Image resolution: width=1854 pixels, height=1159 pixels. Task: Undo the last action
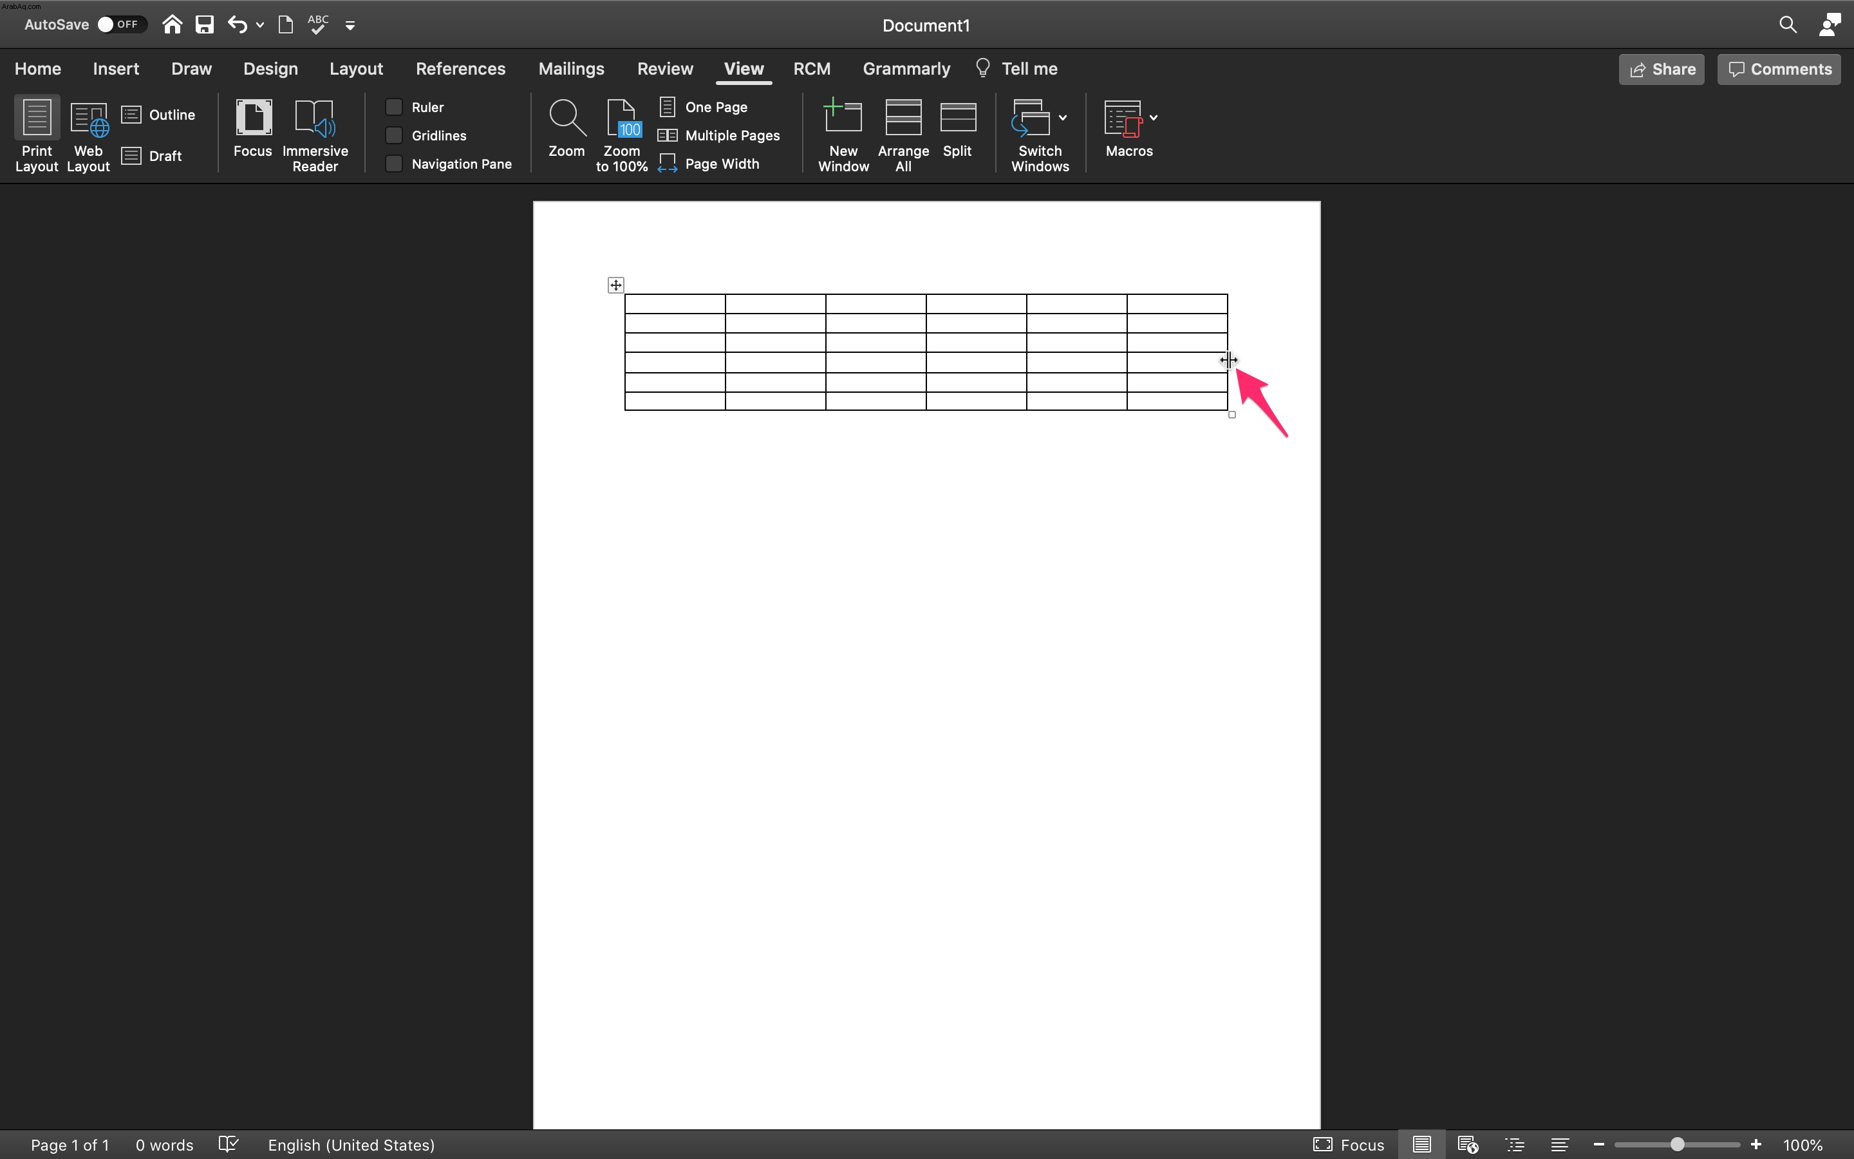(x=237, y=24)
